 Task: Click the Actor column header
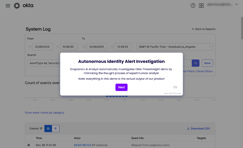(x=77, y=138)
